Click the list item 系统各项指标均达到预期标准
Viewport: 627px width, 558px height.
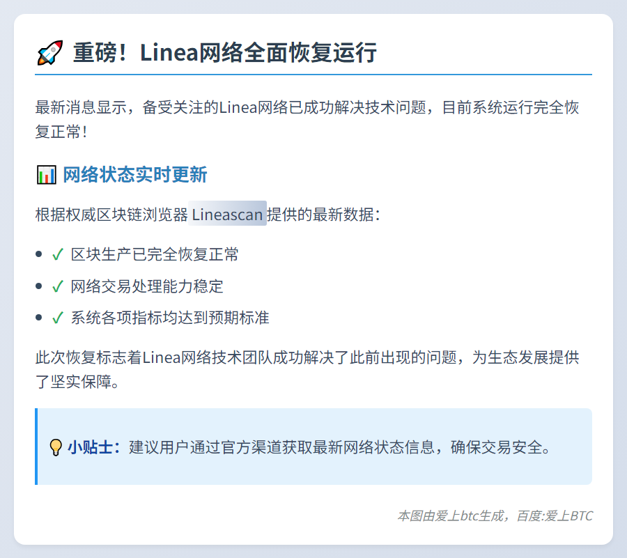[170, 318]
